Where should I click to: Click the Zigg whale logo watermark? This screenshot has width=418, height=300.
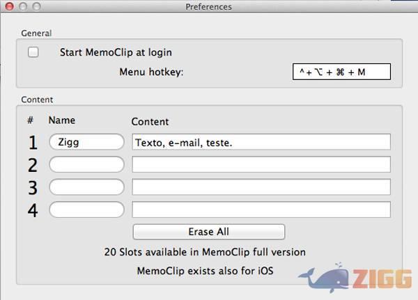[355, 278]
